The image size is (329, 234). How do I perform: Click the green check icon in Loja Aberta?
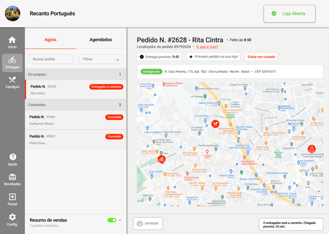coord(274,14)
